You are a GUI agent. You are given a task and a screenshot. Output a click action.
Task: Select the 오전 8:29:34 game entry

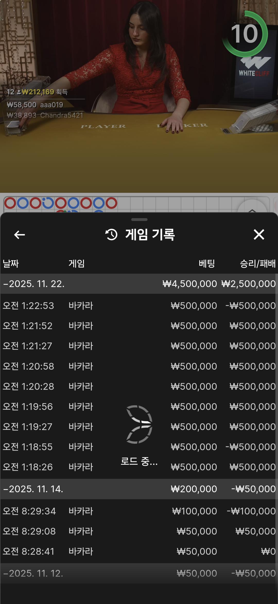139,511
